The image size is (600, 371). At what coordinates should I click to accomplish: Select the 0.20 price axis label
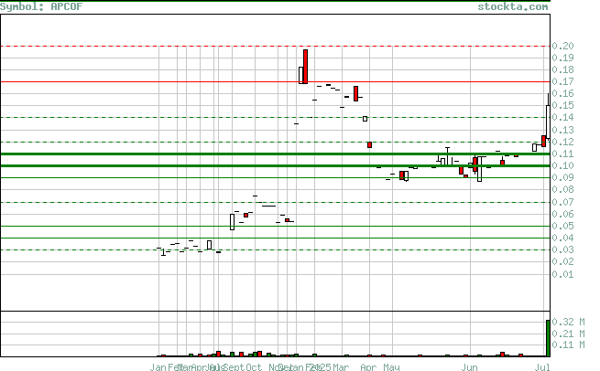coord(562,47)
